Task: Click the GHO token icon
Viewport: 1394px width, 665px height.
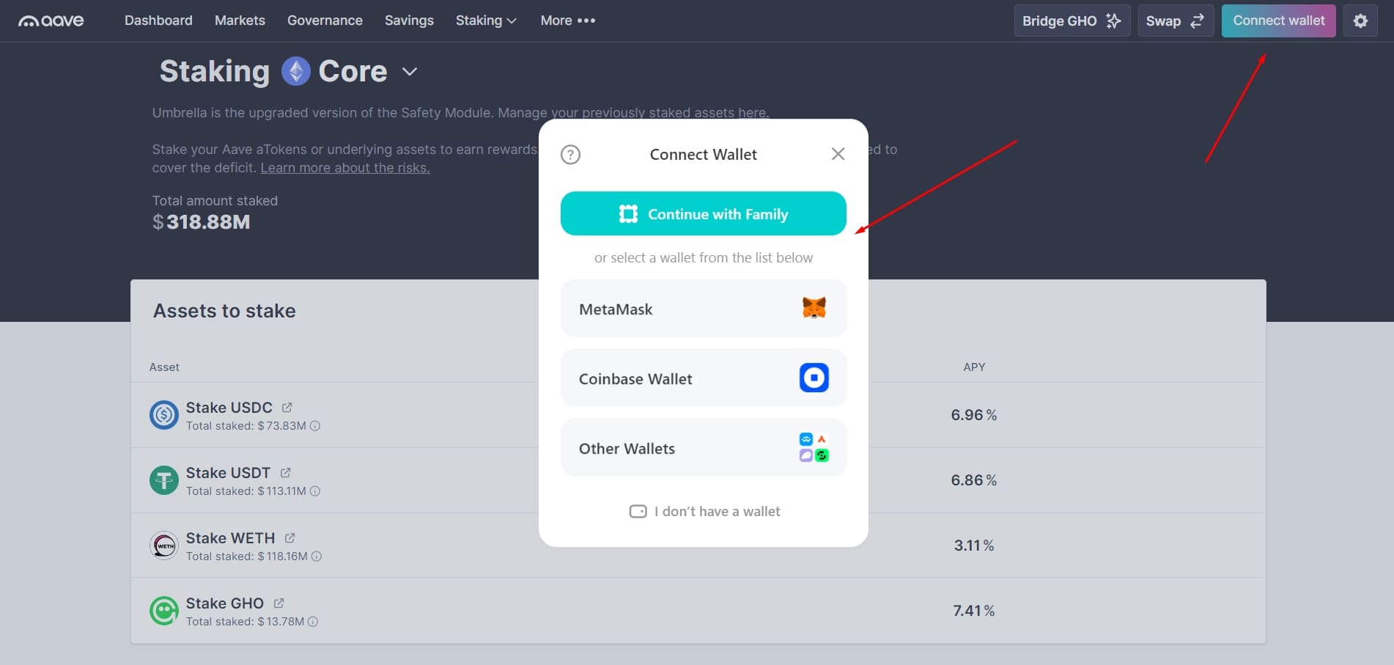Action: 164,611
